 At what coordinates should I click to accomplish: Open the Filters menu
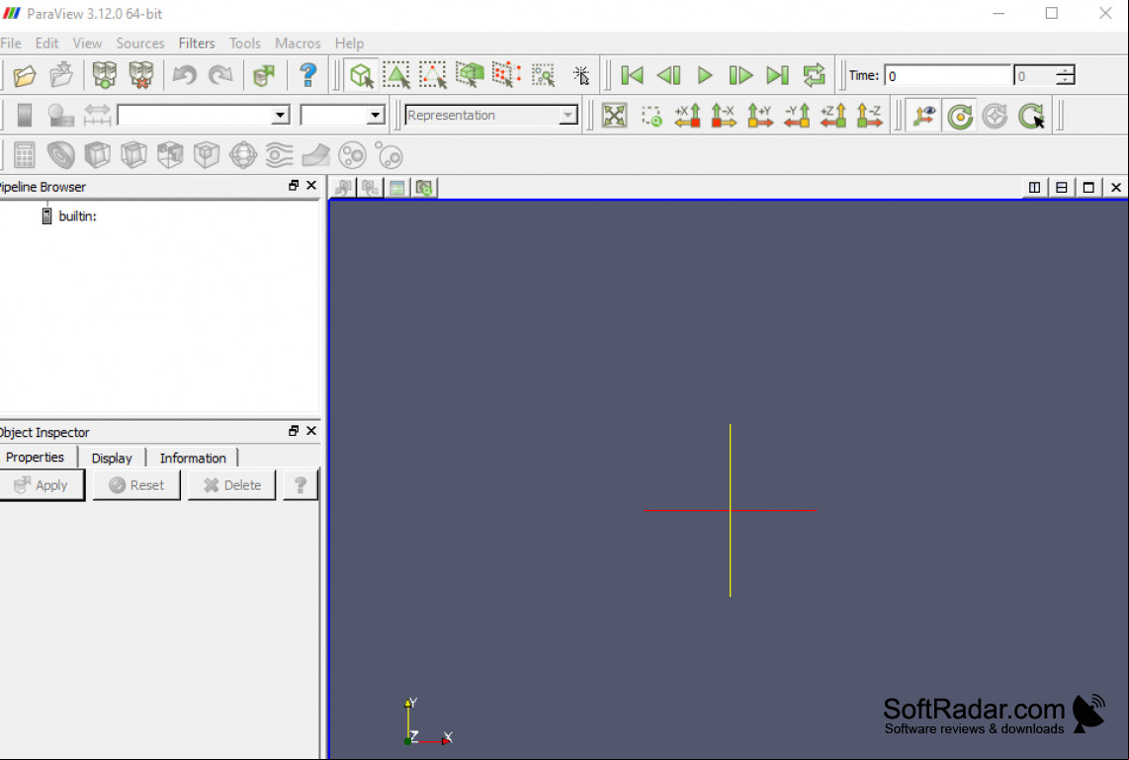197,43
